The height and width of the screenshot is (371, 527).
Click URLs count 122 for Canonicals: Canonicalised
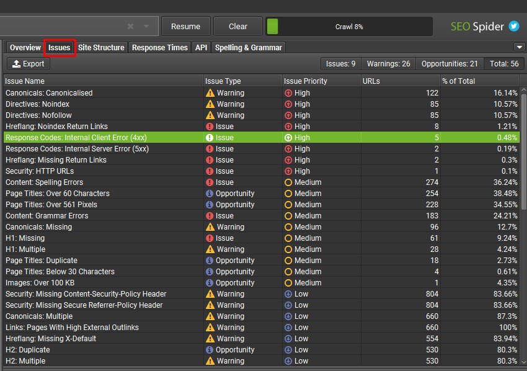[x=432, y=93]
